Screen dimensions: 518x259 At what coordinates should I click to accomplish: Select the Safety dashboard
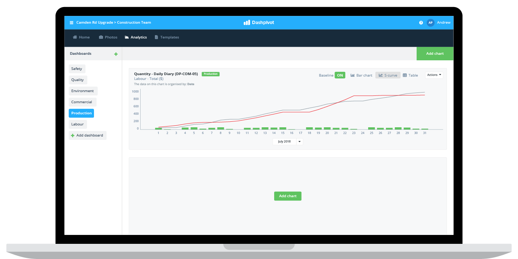tap(77, 69)
